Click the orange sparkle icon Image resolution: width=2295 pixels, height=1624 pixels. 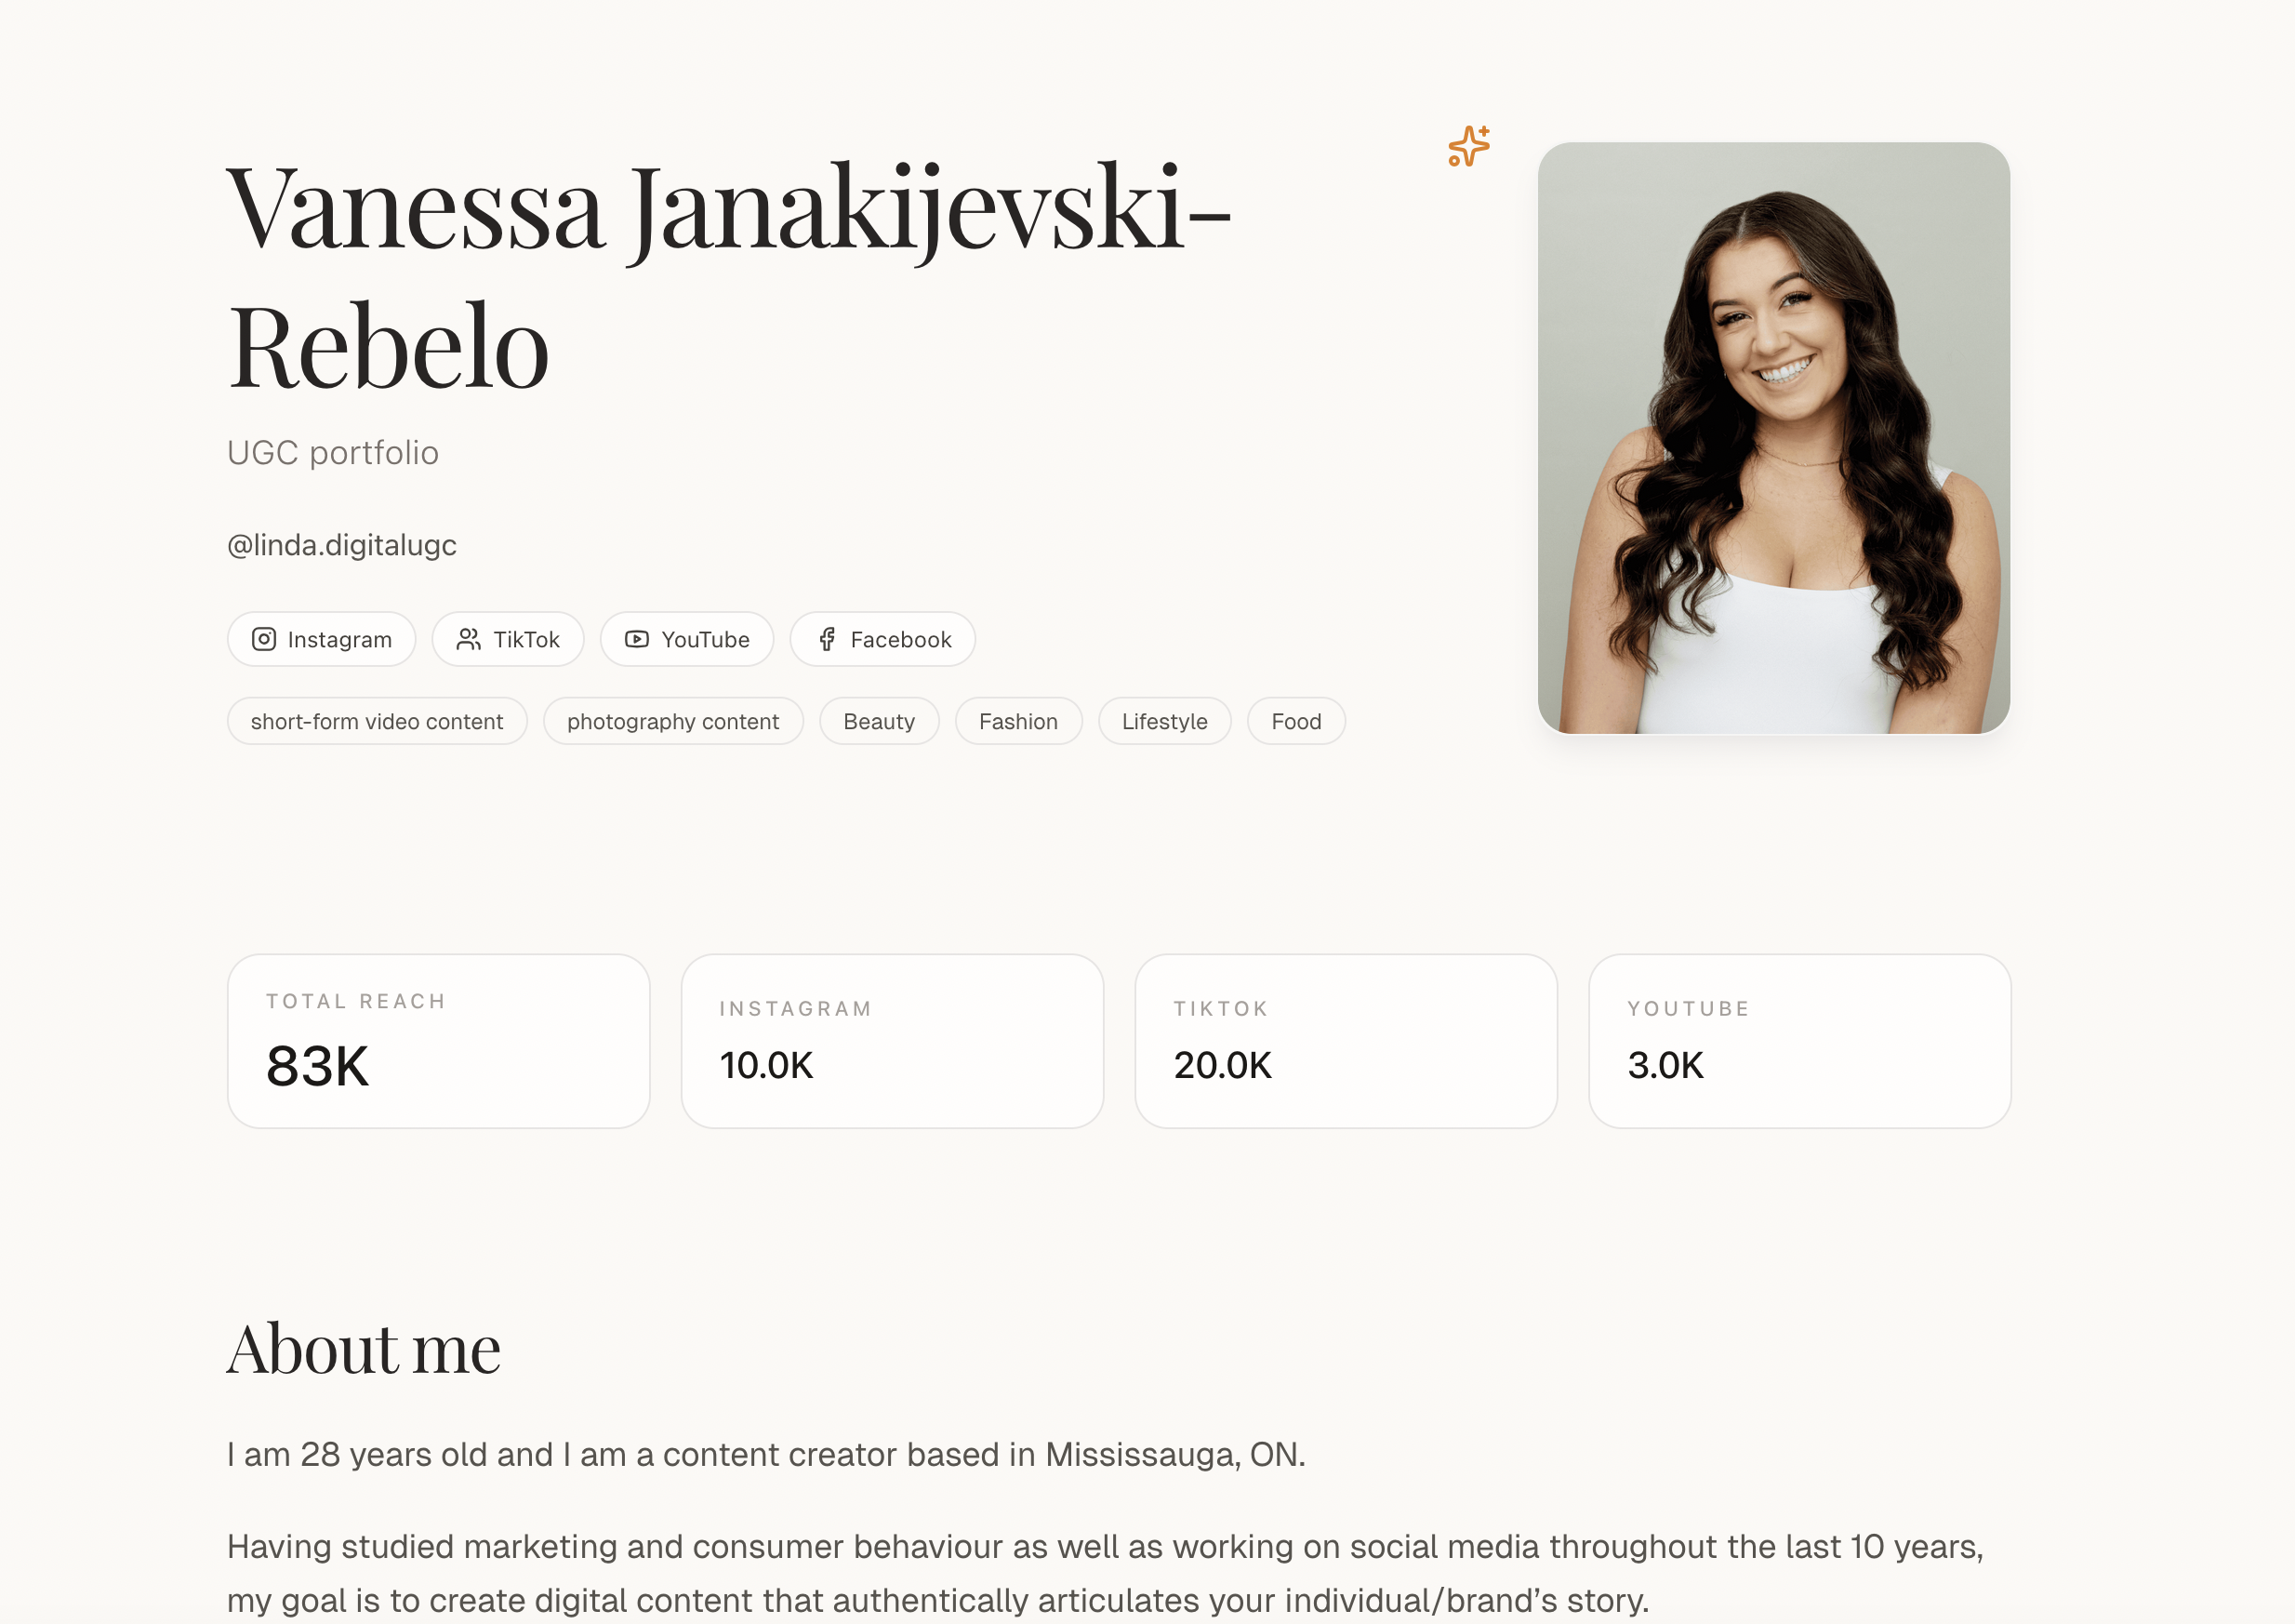pyautogui.click(x=1468, y=146)
